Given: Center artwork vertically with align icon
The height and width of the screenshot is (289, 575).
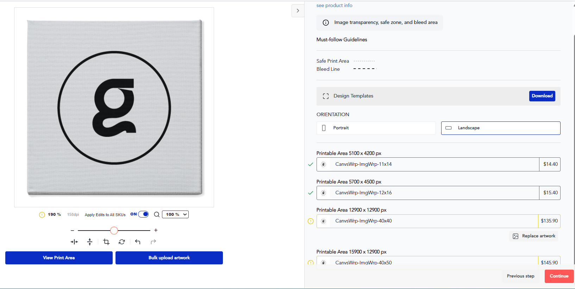Looking at the screenshot, I should [90, 242].
